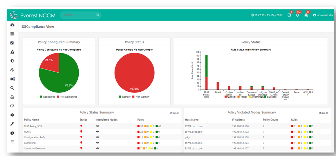
Task: Open the envelope mail icon in sidebar
Action: click(12, 106)
